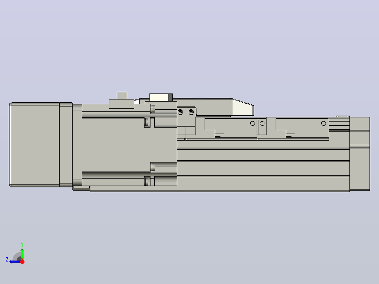Image resolution: width=379 pixels, height=284 pixels.
Task: Select the white connector block on top
Action: 159,97
